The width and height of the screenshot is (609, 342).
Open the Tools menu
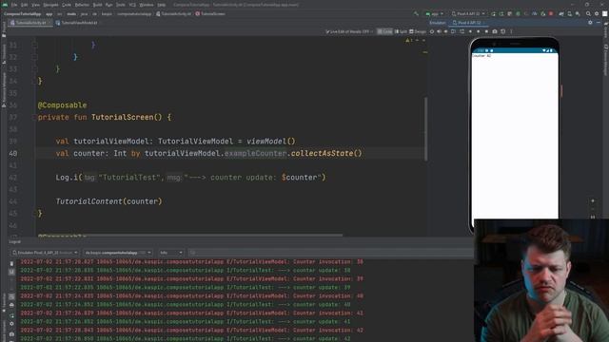point(121,5)
